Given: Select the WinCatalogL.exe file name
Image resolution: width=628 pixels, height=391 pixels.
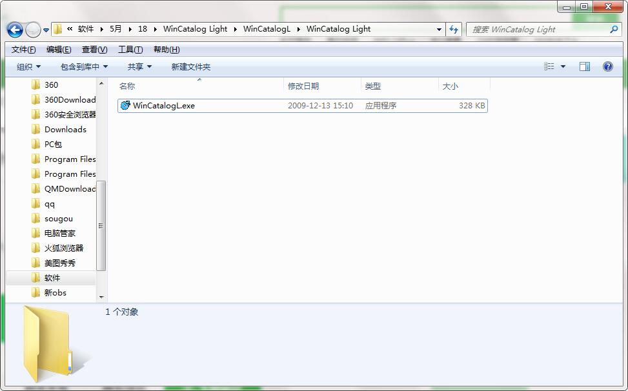Looking at the screenshot, I should coord(164,106).
